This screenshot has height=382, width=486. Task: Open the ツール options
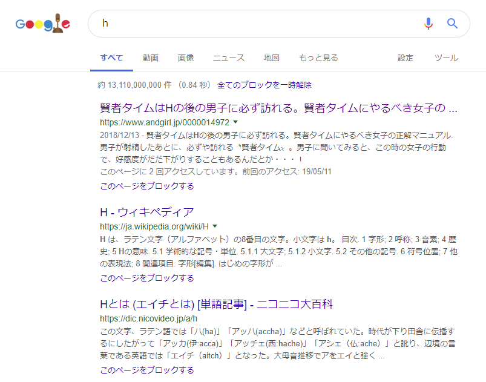[446, 58]
